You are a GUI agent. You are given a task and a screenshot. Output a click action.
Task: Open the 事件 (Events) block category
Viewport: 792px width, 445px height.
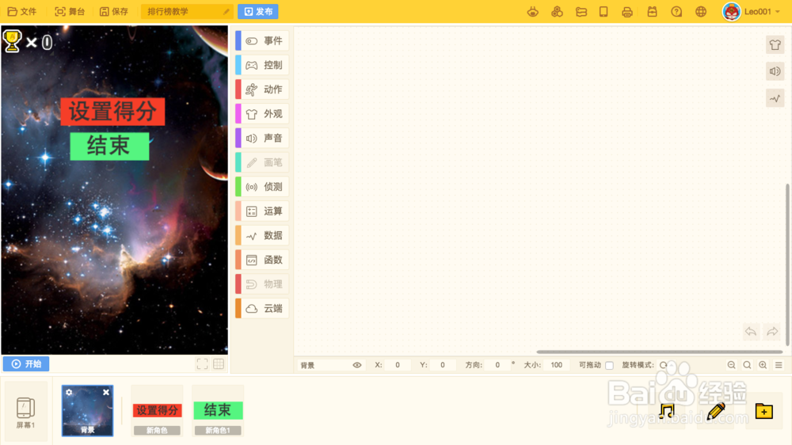(262, 41)
